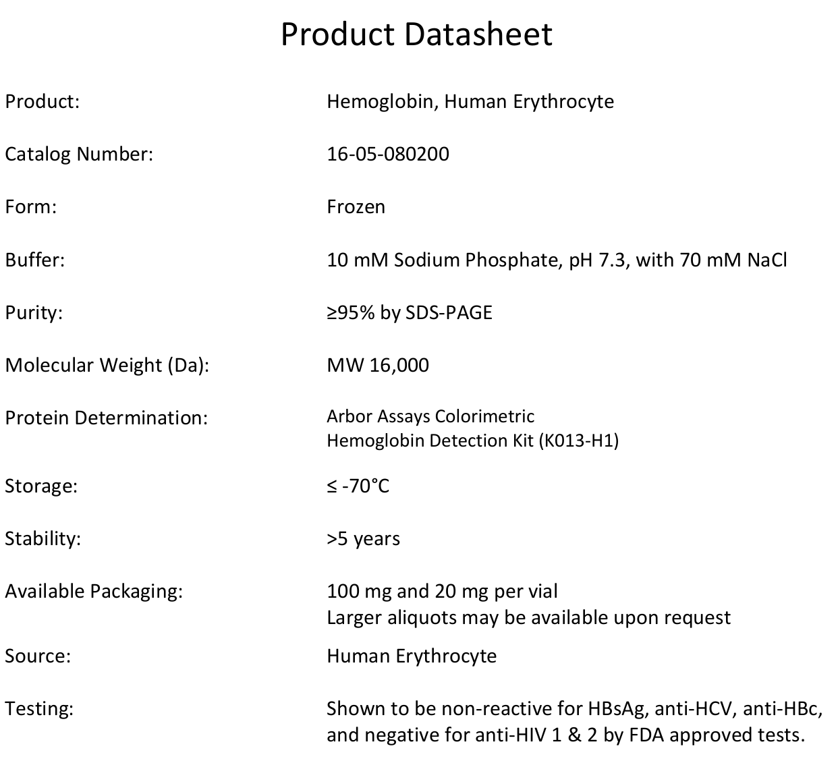Click the Purity: label

pyautogui.click(x=34, y=312)
